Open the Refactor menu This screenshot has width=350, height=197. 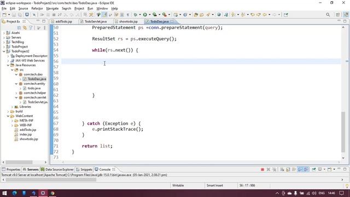coord(37,9)
